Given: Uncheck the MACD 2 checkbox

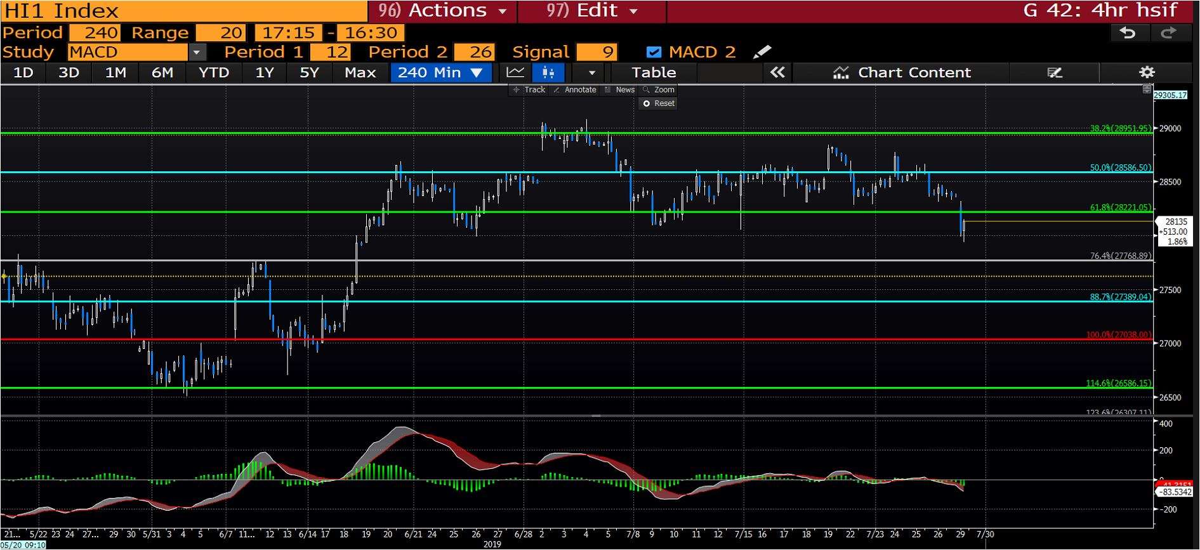Looking at the screenshot, I should point(654,52).
